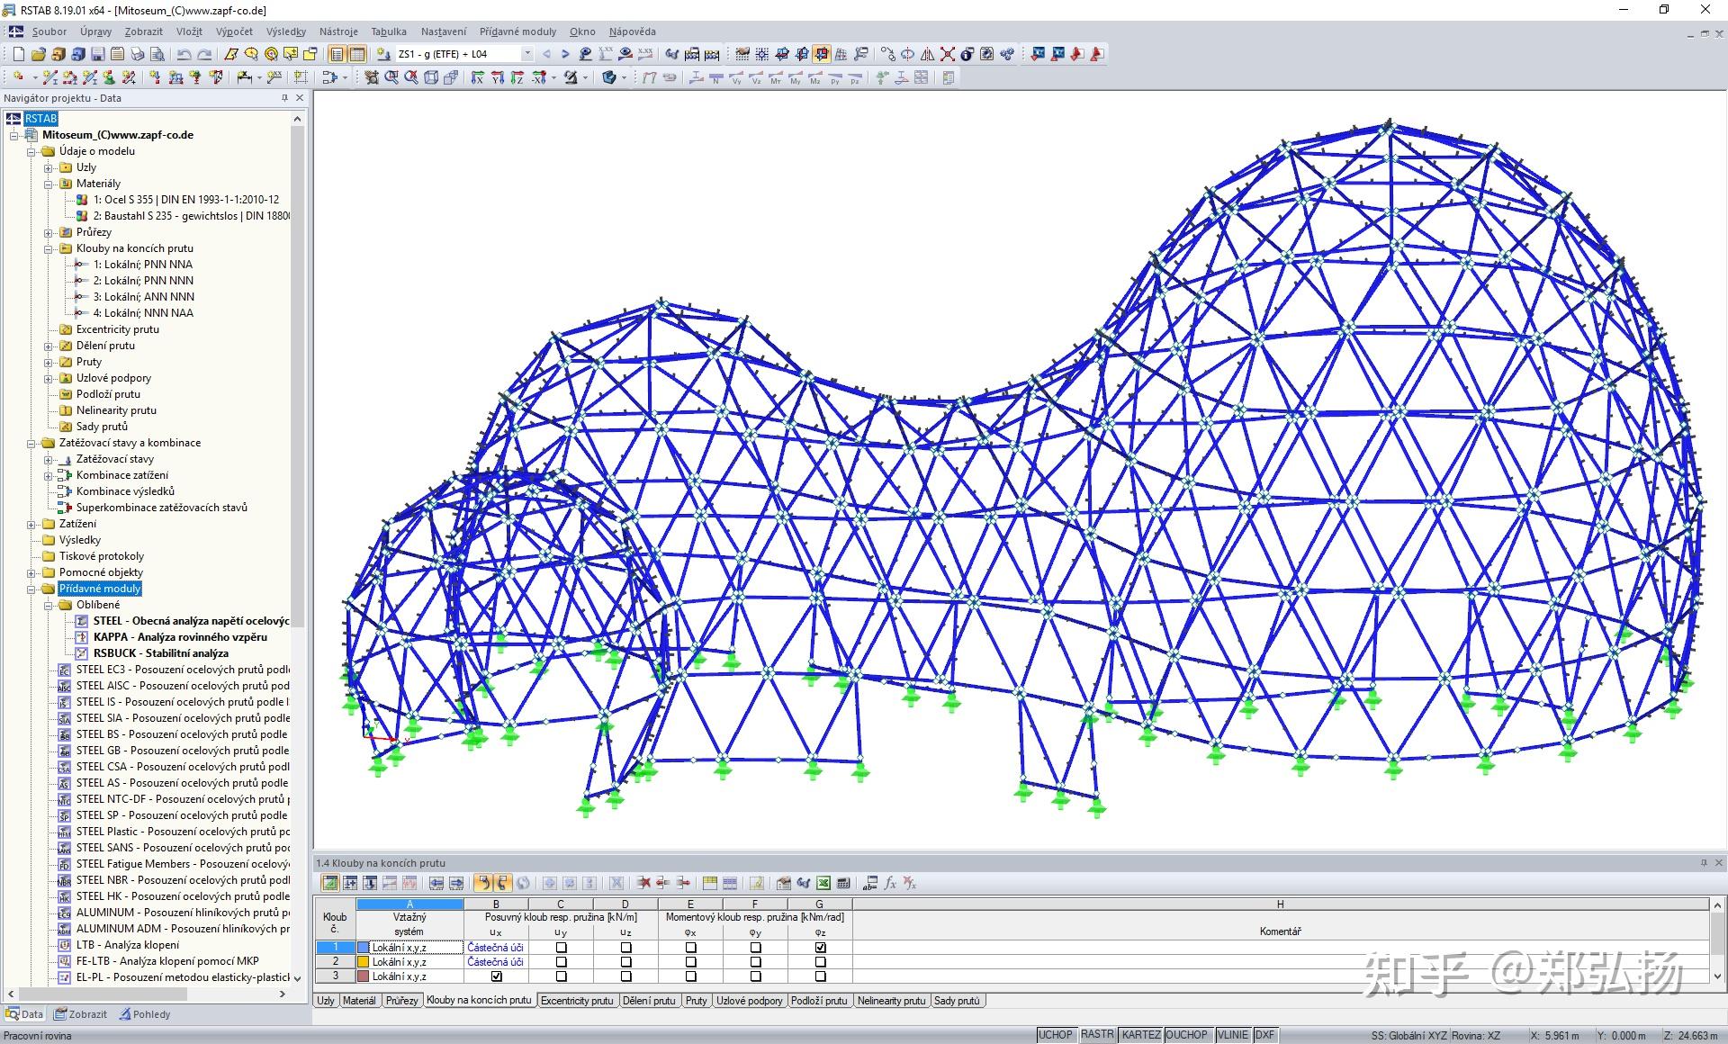Check uz for hinge row 2
The width and height of the screenshot is (1728, 1044).
(x=625, y=962)
